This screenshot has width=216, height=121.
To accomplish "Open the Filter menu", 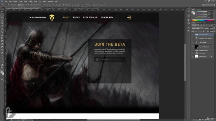I will coord(36,1).
